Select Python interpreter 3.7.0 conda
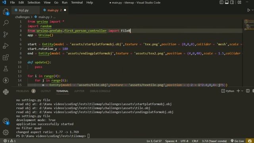Screen dimensions: 254x143 [x=214, y=141]
